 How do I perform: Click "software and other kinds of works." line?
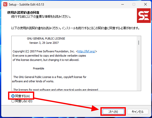click(x=33, y=81)
